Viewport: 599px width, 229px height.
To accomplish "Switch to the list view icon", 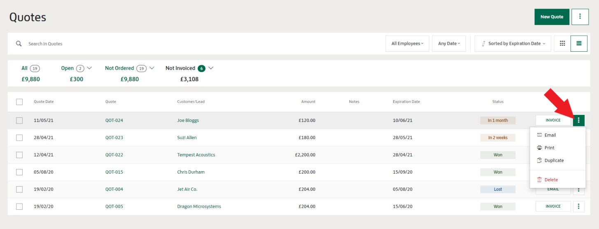I will tap(579, 44).
